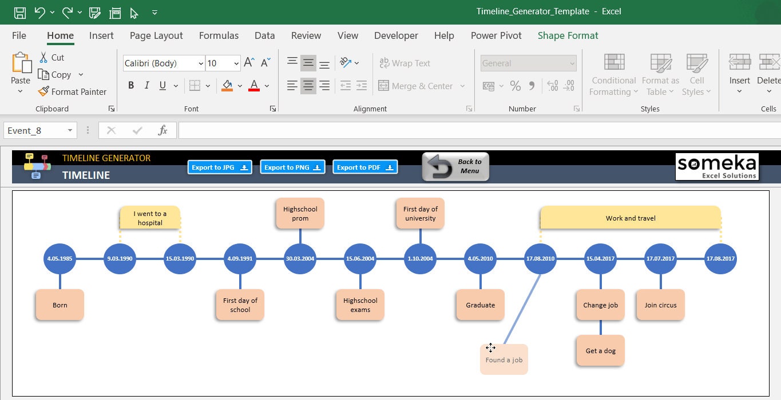Increase font size with large A icon
The image size is (781, 400).
(249, 63)
